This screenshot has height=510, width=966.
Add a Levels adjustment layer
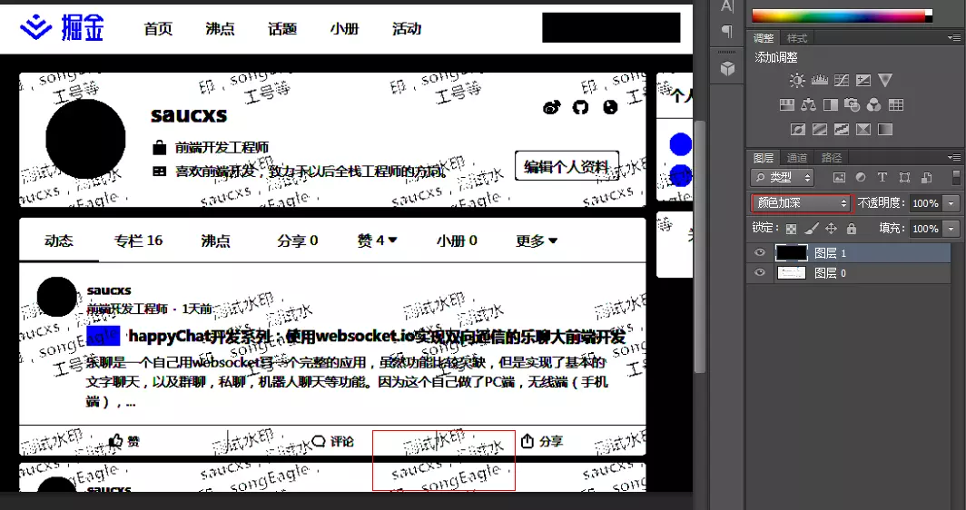(819, 80)
